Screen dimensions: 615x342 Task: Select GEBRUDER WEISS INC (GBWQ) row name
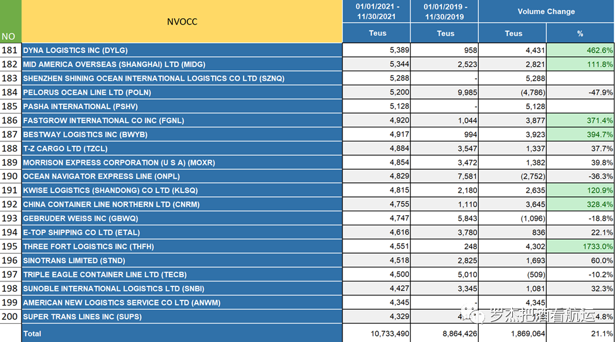pos(80,218)
